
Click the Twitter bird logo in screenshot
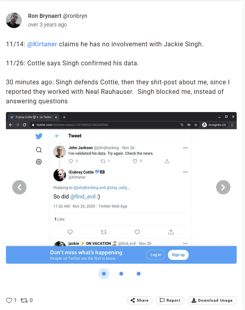click(39, 136)
